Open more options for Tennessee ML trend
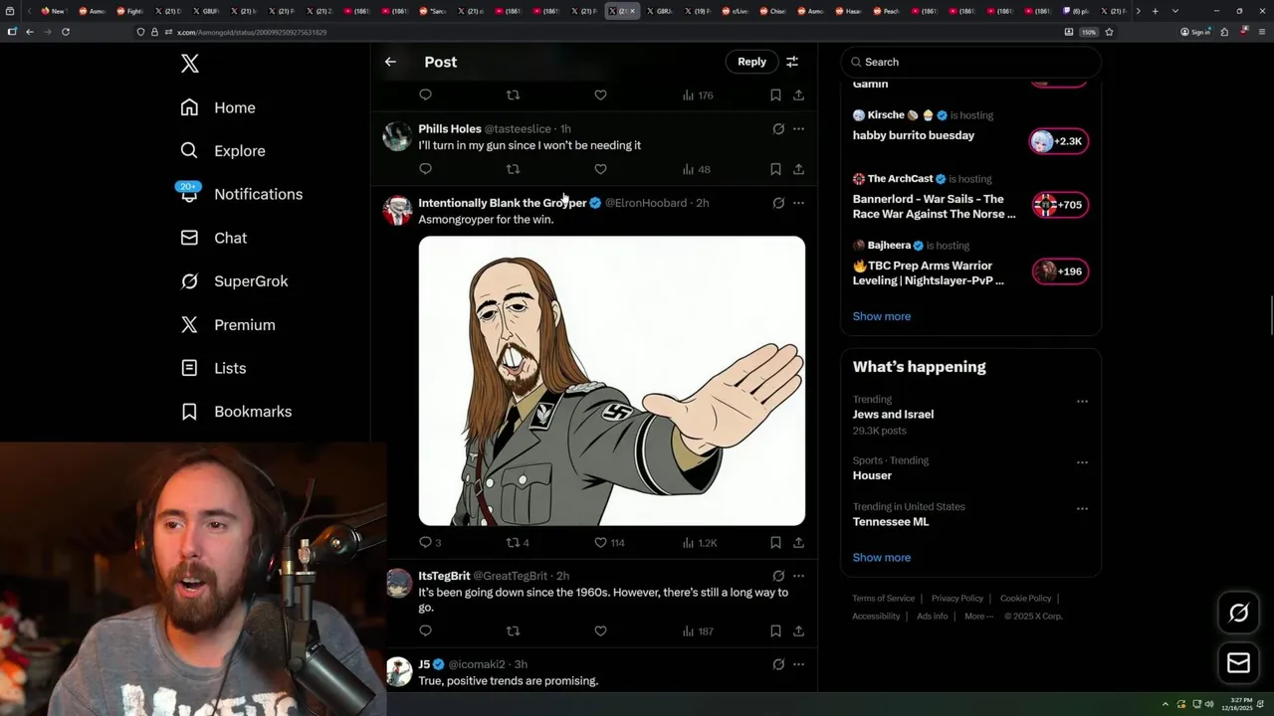Viewport: 1274px width, 716px height. click(x=1082, y=508)
